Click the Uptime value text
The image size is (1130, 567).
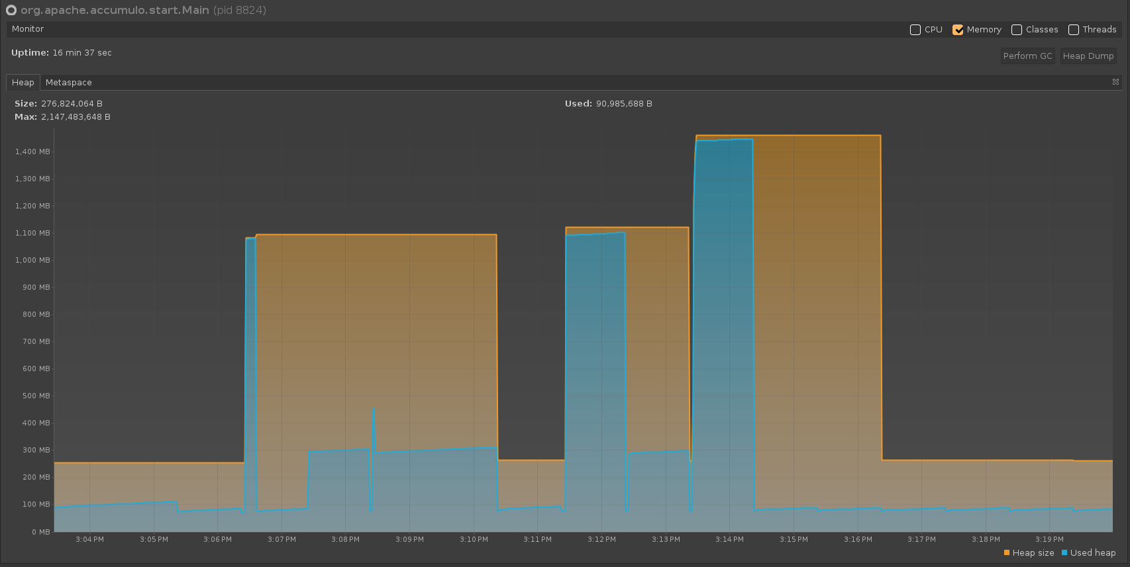coord(82,53)
